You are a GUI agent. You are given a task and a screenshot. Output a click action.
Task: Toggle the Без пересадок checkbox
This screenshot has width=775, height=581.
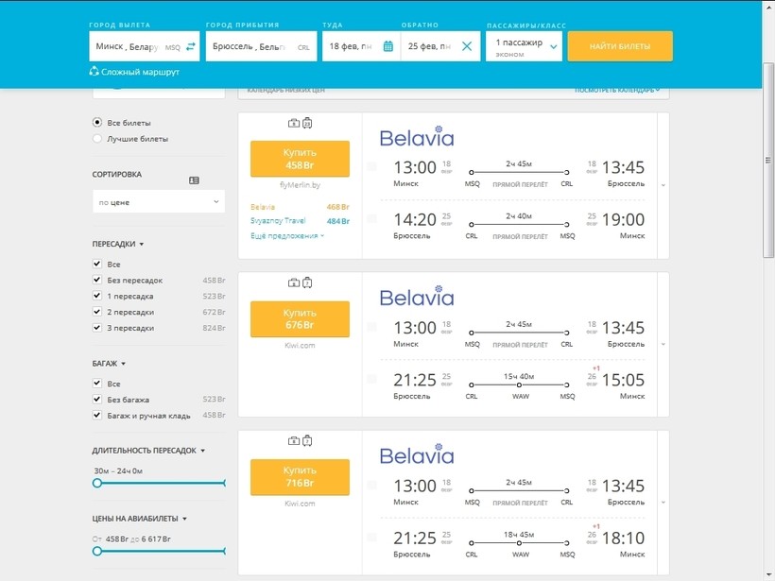pos(97,281)
